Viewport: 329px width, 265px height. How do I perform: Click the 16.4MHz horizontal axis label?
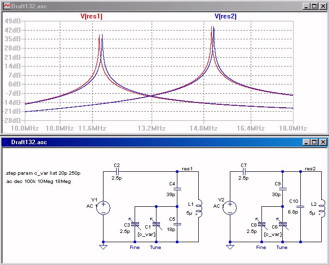(251, 128)
